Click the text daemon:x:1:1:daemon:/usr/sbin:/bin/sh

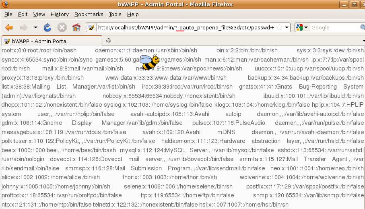(146, 50)
